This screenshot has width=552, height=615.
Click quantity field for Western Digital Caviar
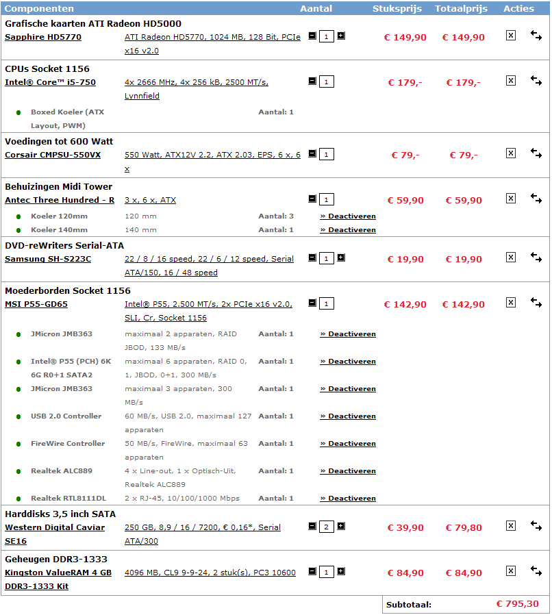tap(327, 527)
